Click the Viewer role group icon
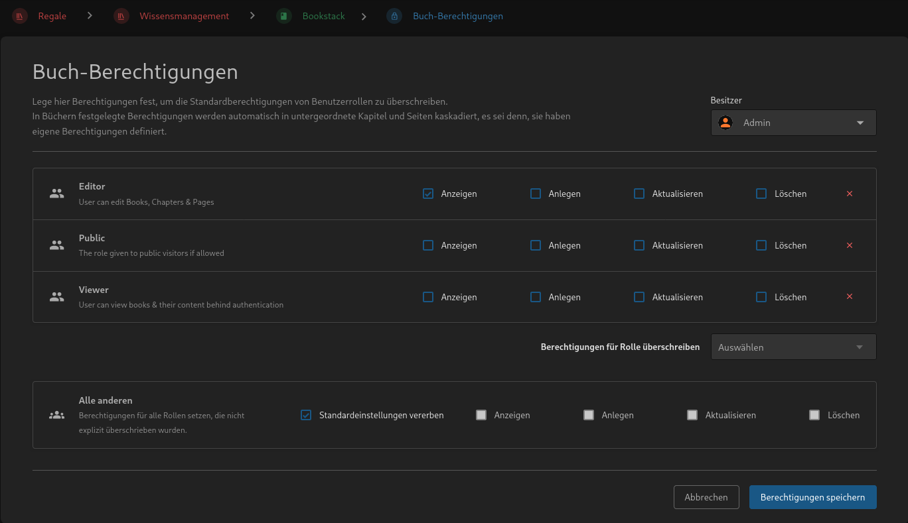 point(57,297)
